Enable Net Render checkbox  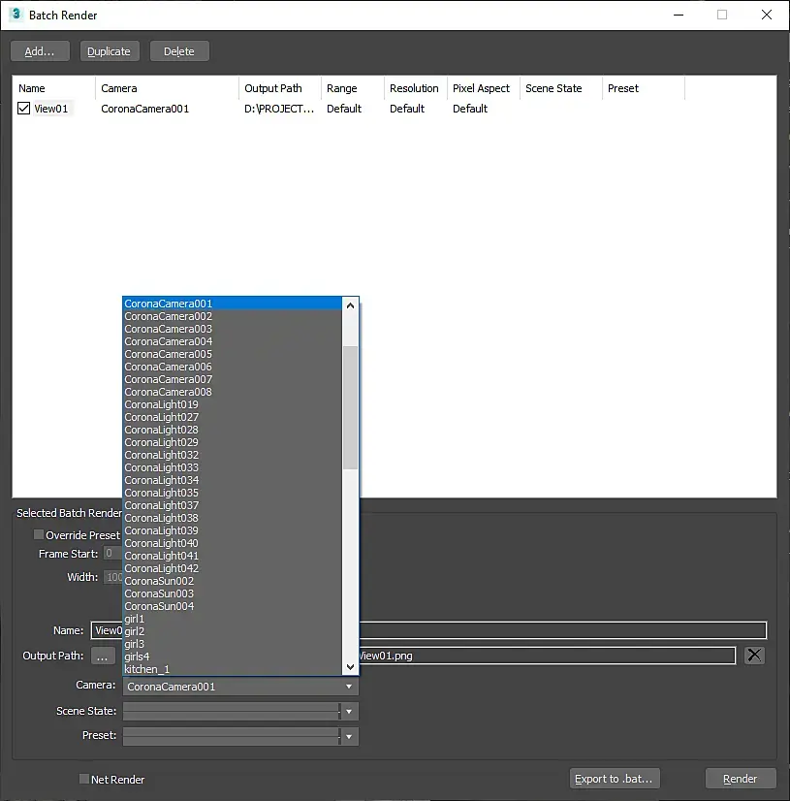pos(84,779)
